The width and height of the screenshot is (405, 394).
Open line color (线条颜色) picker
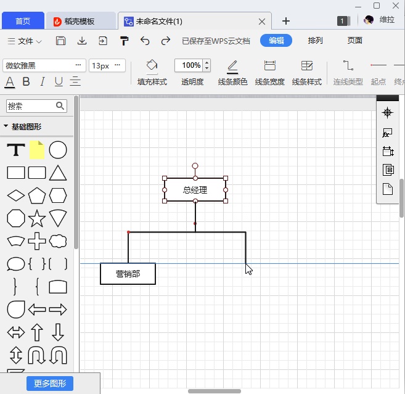(x=232, y=73)
